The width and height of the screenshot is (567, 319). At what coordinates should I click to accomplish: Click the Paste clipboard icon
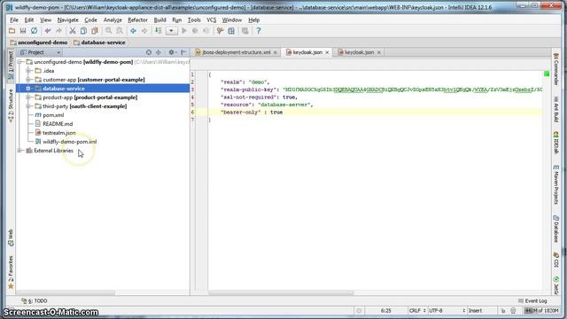pyautogui.click(x=95, y=31)
